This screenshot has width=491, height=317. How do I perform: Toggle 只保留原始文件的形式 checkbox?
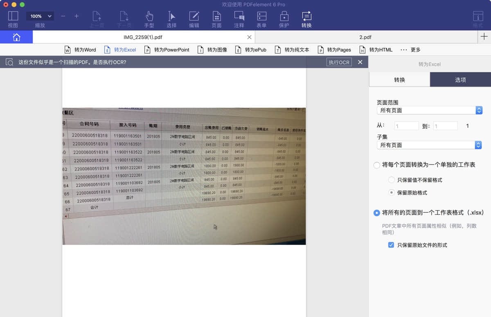[391, 245]
